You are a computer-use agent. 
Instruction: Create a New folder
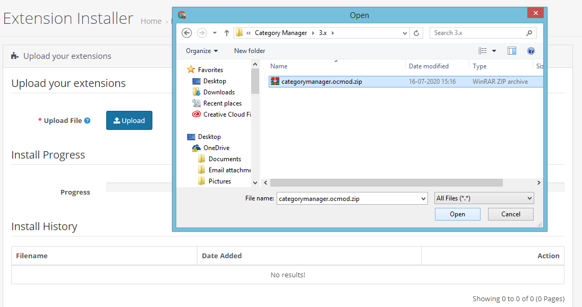250,51
